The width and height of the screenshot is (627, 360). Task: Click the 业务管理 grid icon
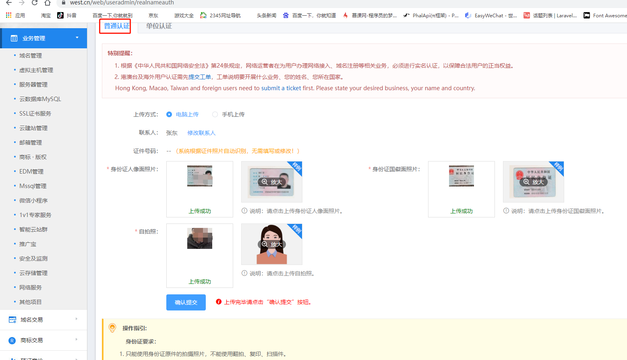(x=14, y=38)
